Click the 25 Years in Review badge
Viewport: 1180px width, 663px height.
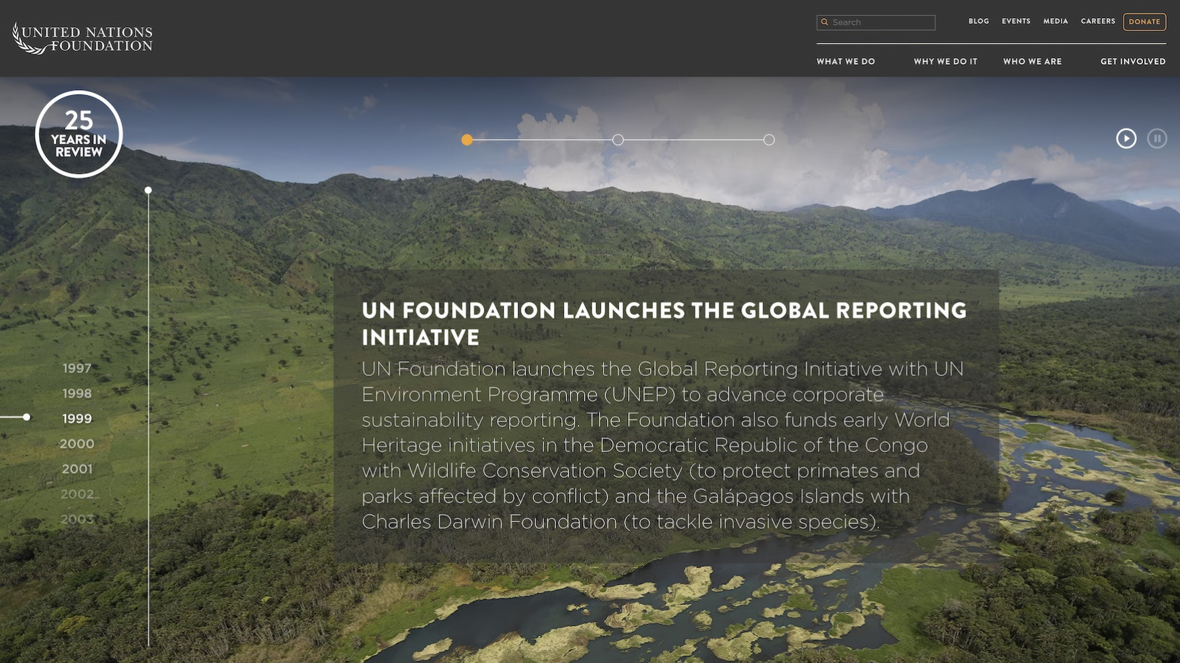point(79,134)
